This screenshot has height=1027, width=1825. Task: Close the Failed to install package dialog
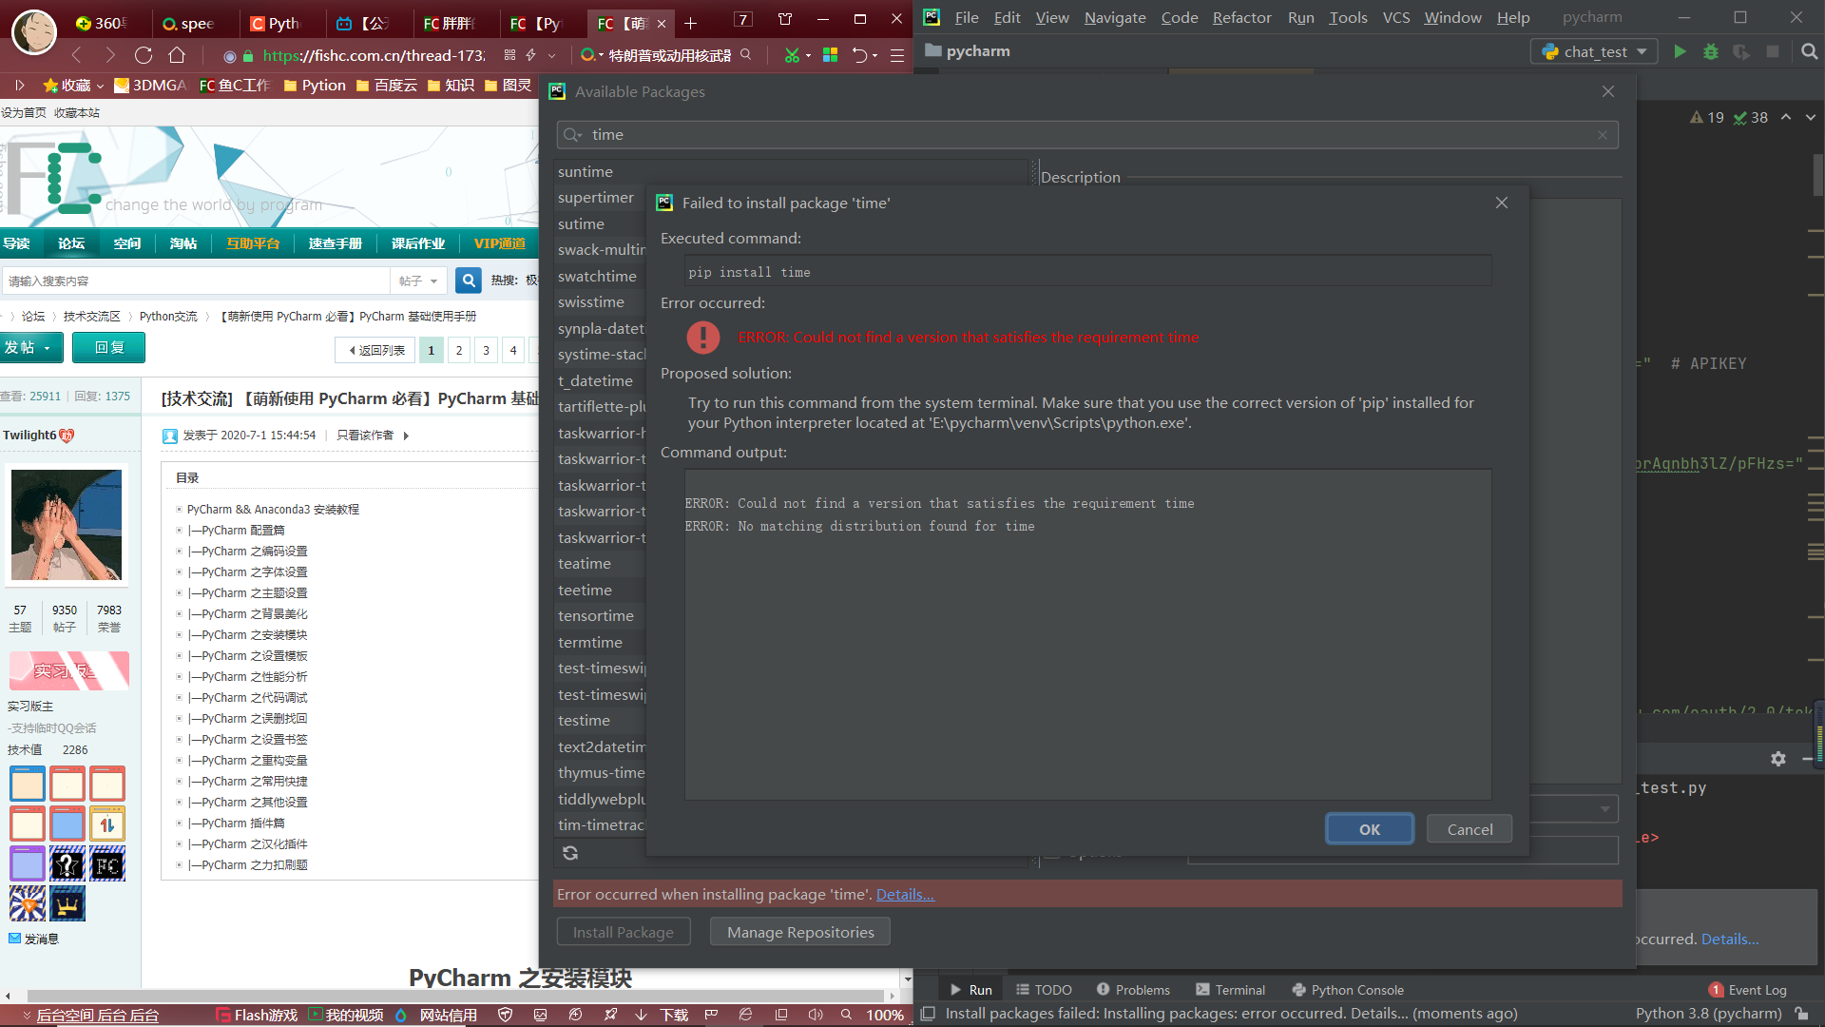[1502, 203]
